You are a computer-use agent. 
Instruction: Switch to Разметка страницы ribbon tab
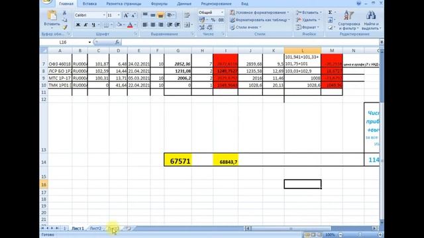(x=124, y=4)
